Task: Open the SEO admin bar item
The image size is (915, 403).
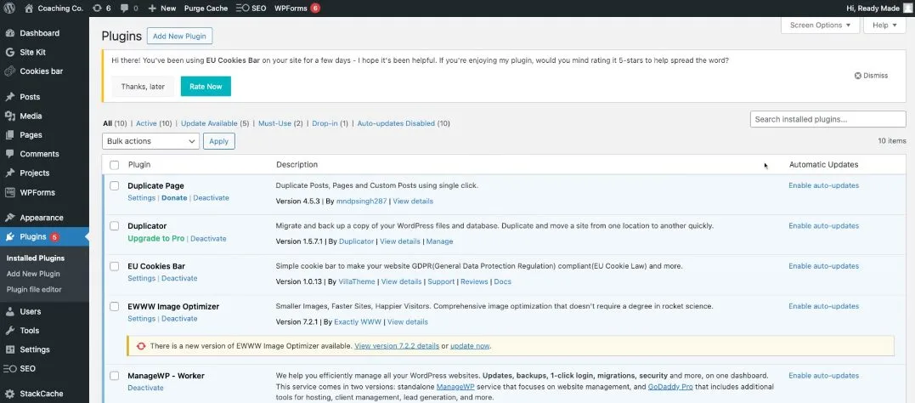Action: pyautogui.click(x=251, y=9)
